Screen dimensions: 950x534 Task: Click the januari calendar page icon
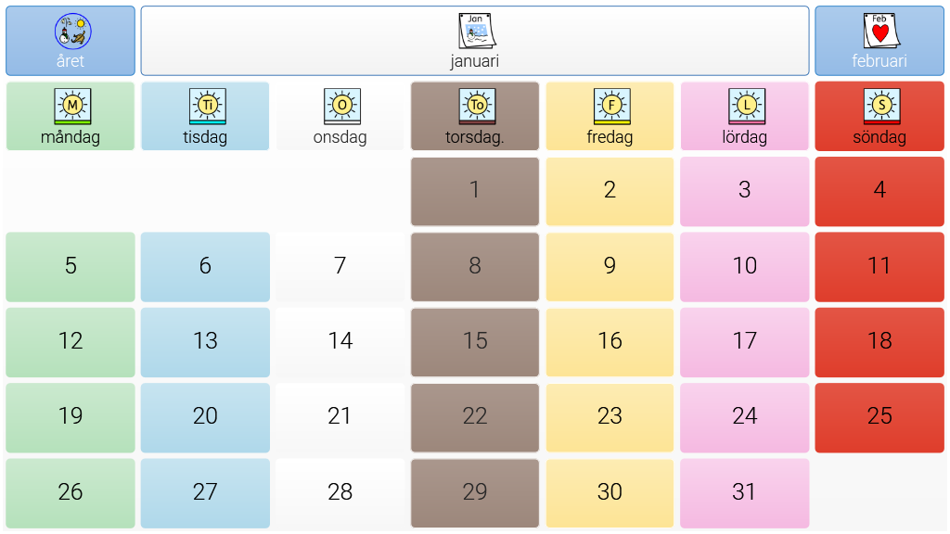476,32
